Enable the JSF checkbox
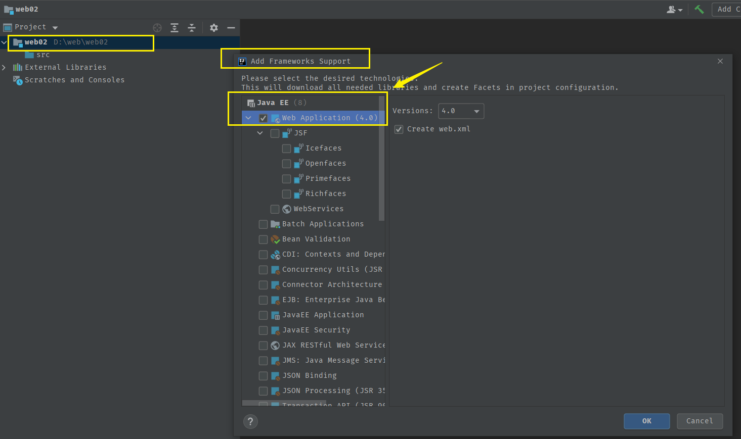The height and width of the screenshot is (439, 741). tap(275, 133)
